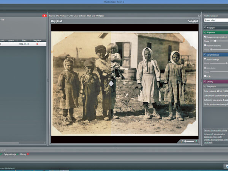The height and width of the screenshot is (171, 228).
Task: Click the zoom-in magnifier icon below photo
Action: click(x=196, y=141)
